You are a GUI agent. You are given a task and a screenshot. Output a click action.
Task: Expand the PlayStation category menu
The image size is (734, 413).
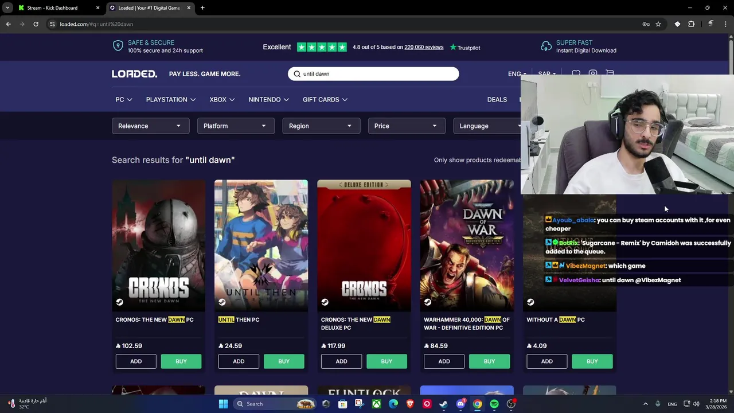pyautogui.click(x=170, y=100)
